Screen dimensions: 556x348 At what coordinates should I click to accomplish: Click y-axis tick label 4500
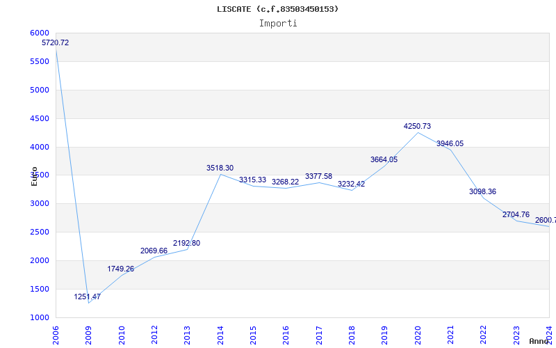40,118
